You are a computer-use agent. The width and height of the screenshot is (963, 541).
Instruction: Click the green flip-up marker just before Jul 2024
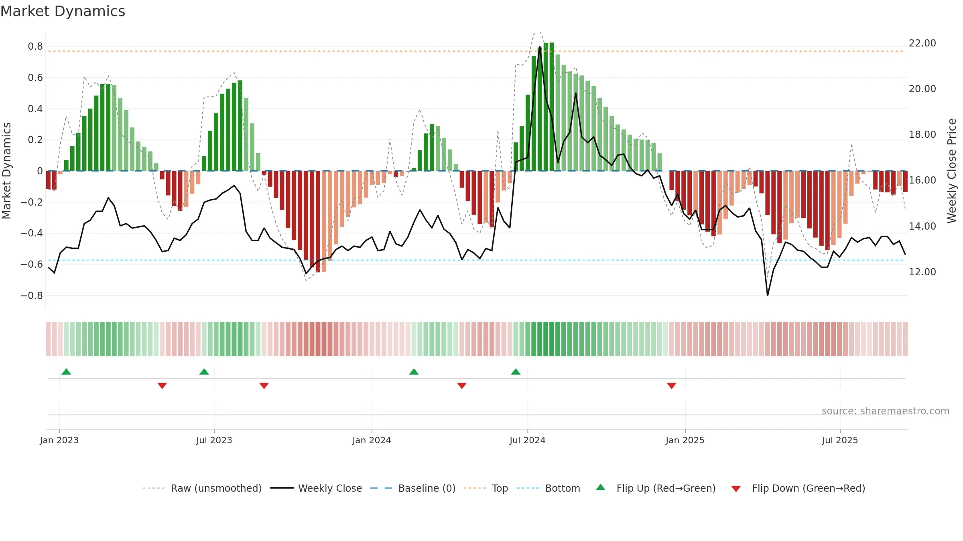[516, 371]
